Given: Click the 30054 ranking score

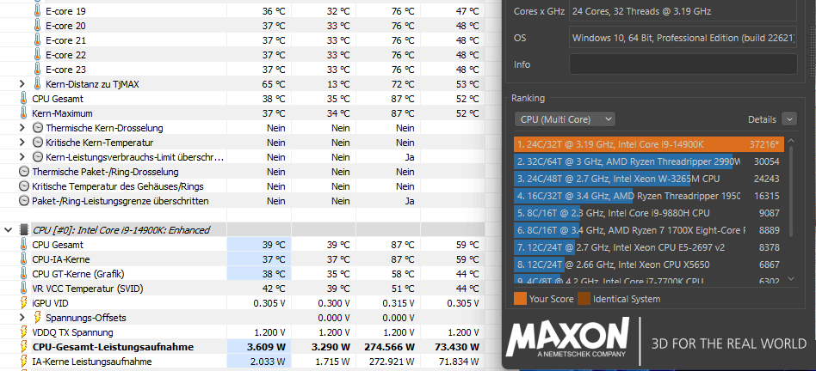Looking at the screenshot, I should [x=767, y=161].
